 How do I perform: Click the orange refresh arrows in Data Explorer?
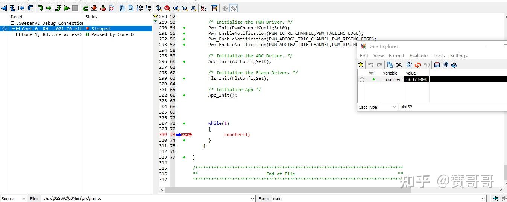pos(417,65)
